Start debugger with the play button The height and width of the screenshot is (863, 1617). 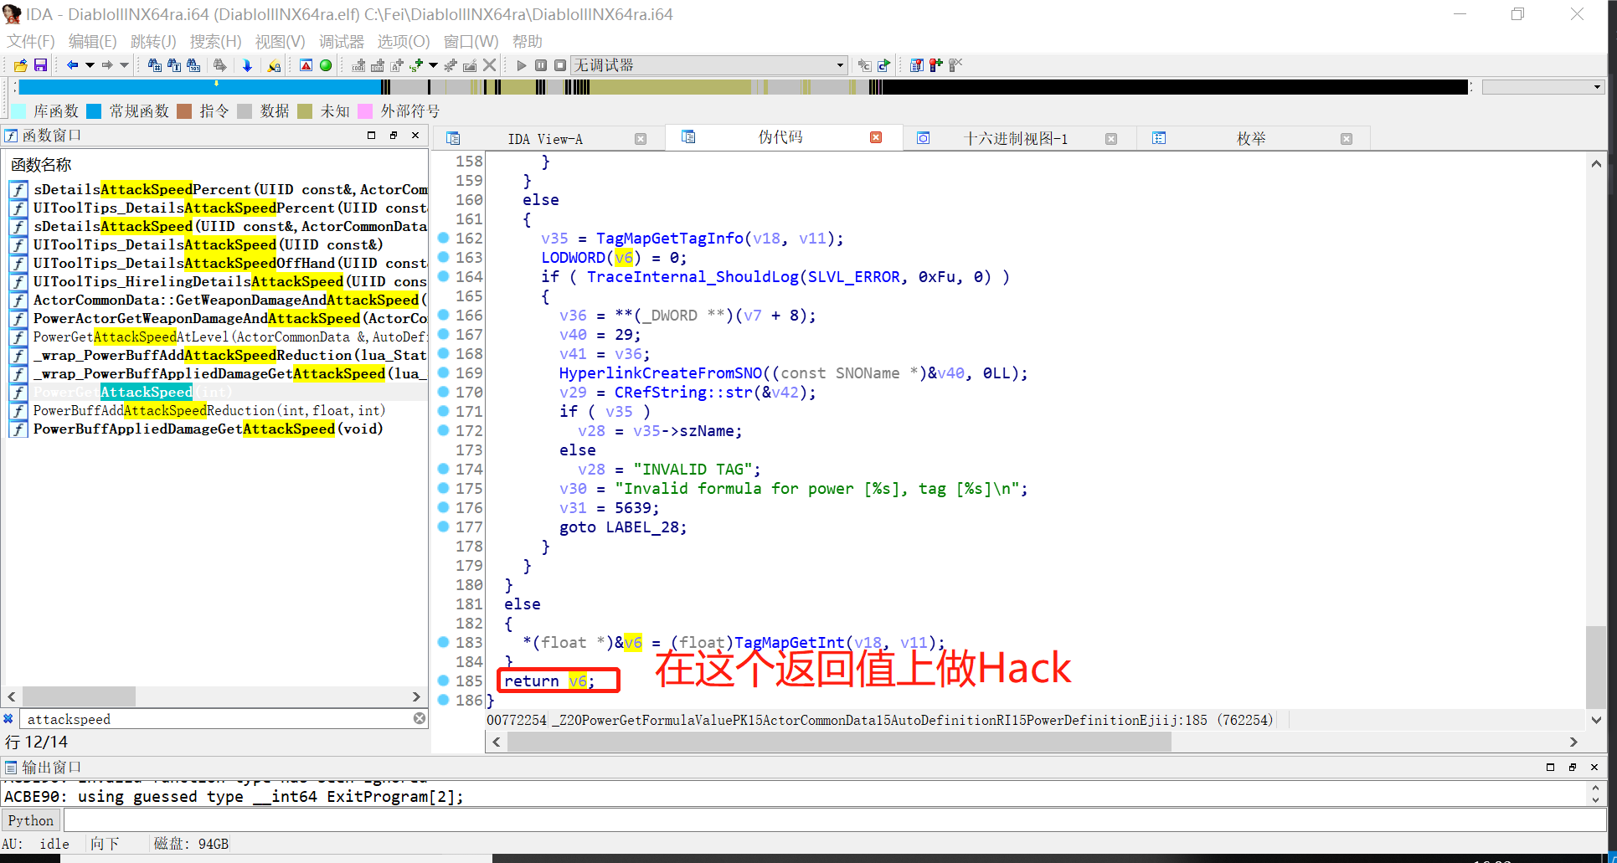(522, 65)
